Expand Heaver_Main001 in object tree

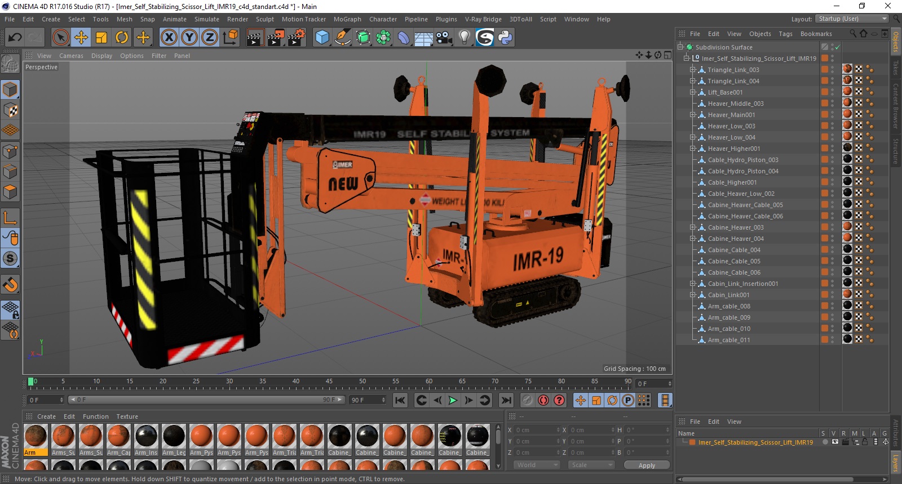(693, 115)
